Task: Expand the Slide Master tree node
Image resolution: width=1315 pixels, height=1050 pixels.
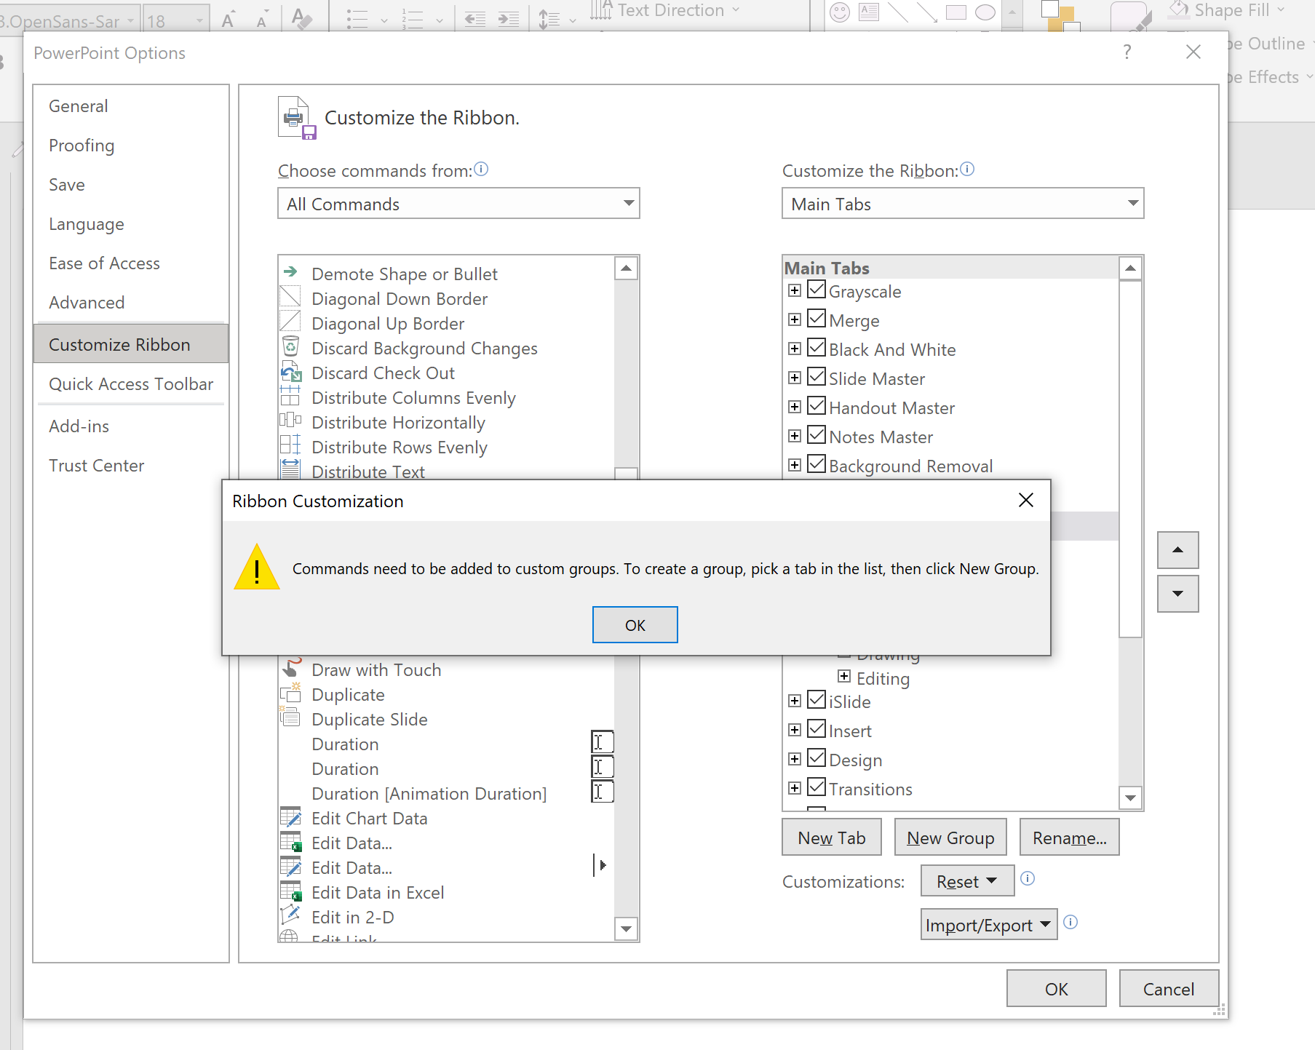Action: click(795, 378)
